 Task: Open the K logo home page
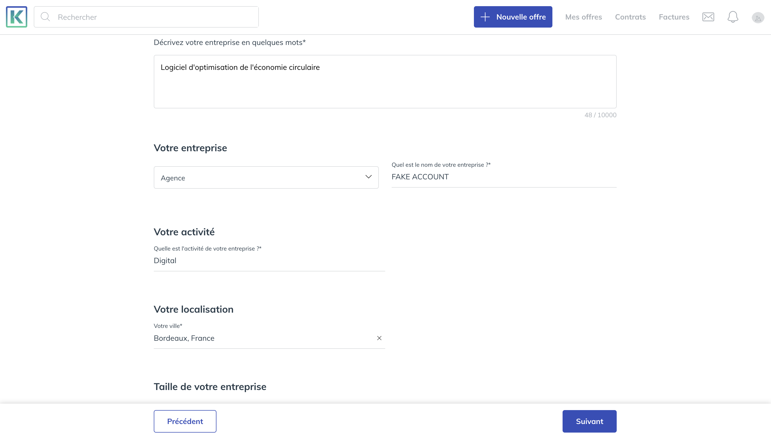(x=17, y=17)
